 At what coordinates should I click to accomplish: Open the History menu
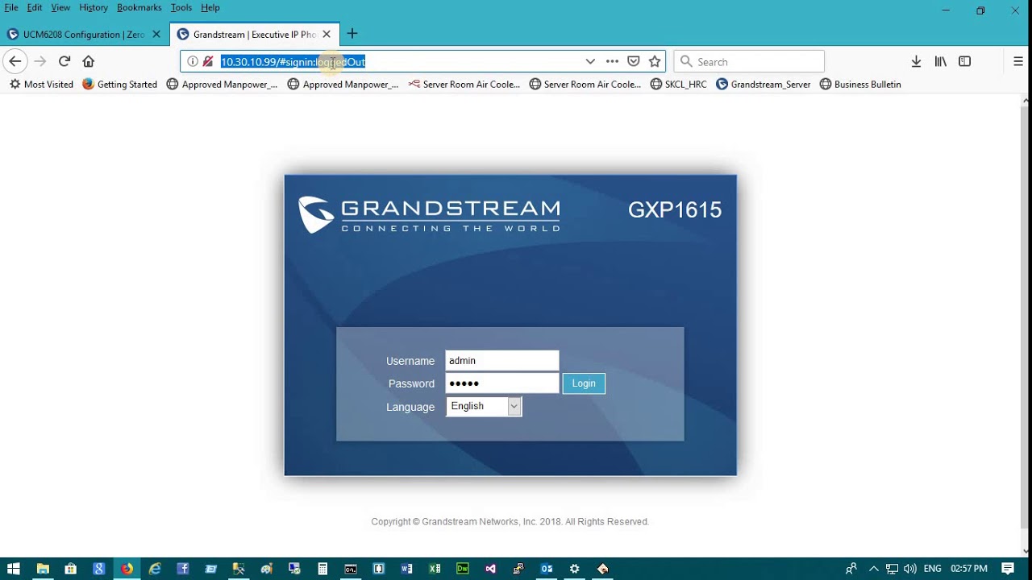click(x=94, y=7)
